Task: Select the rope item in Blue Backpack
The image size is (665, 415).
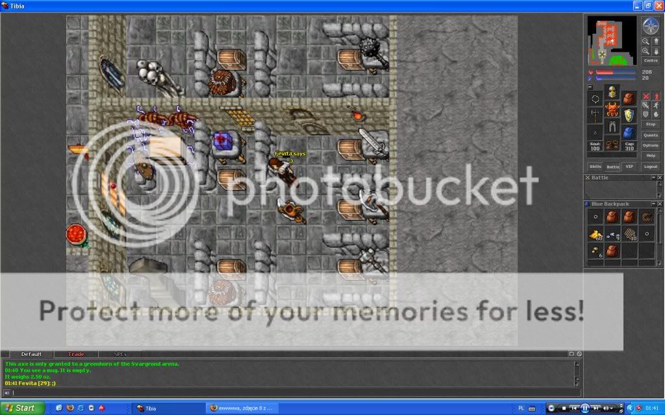Action: (x=647, y=217)
